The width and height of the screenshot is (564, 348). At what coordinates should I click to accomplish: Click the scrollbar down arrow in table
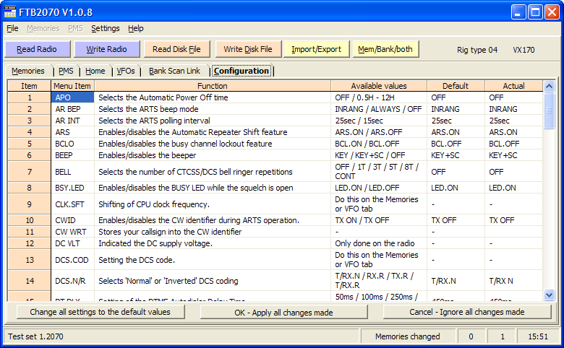pos(549,295)
